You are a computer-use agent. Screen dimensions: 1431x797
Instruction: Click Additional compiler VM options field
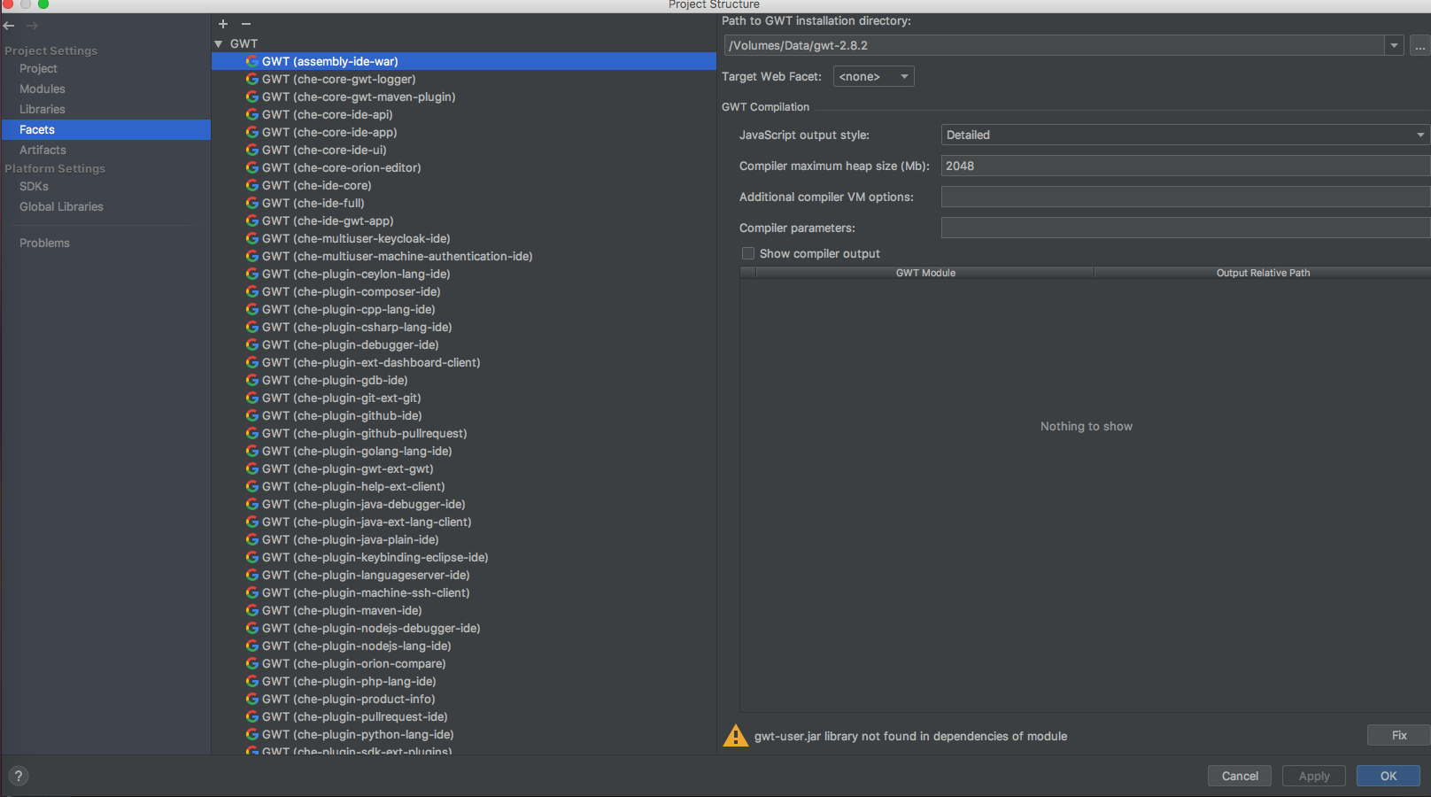(1185, 197)
